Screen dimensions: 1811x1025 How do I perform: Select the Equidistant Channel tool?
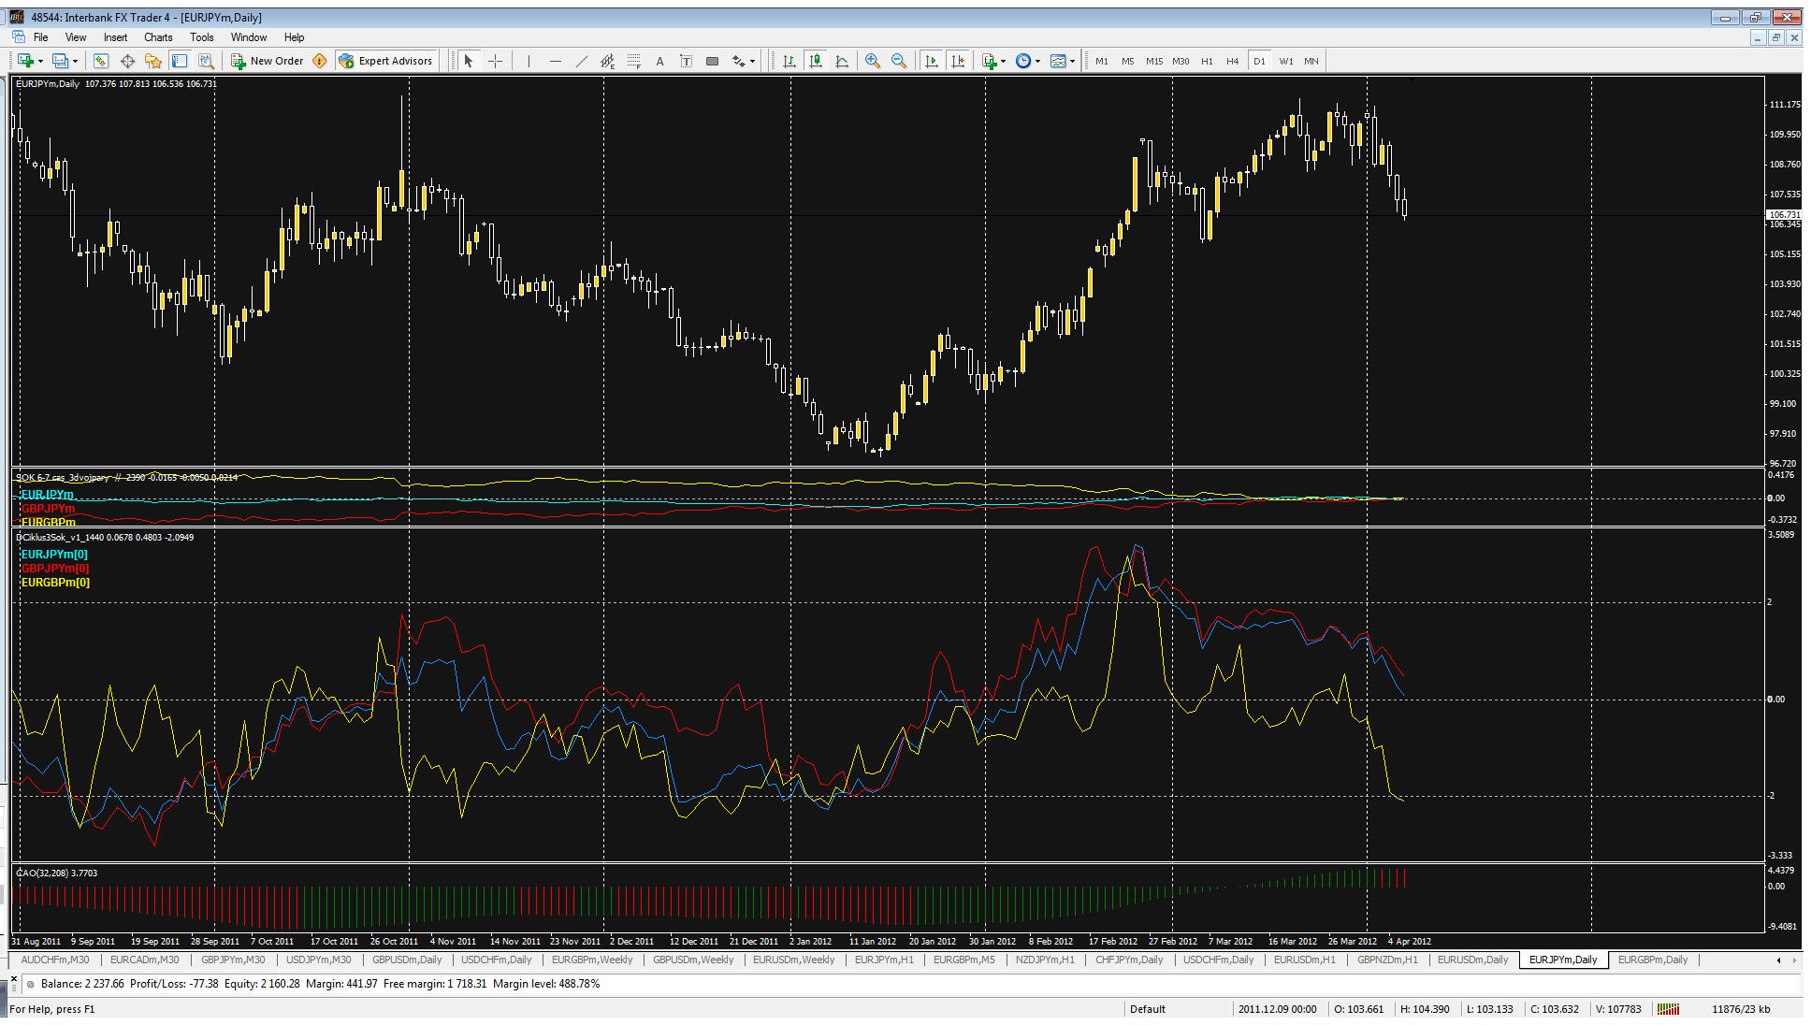[x=608, y=61]
